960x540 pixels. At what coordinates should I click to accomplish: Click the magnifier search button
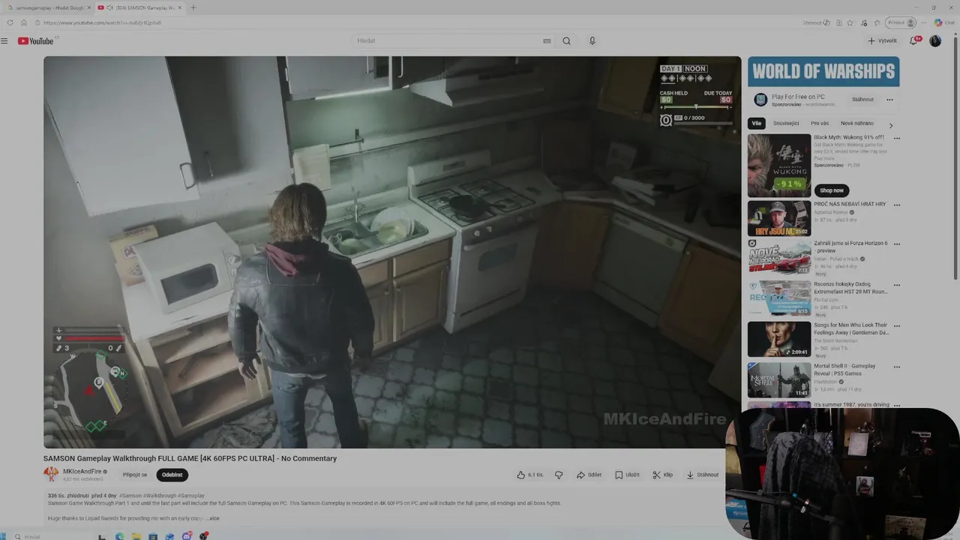pos(567,40)
